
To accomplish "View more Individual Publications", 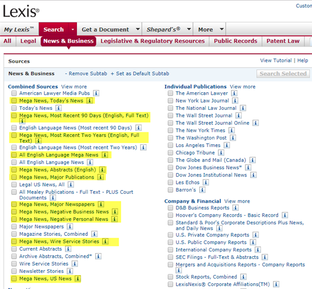I will [x=242, y=86].
